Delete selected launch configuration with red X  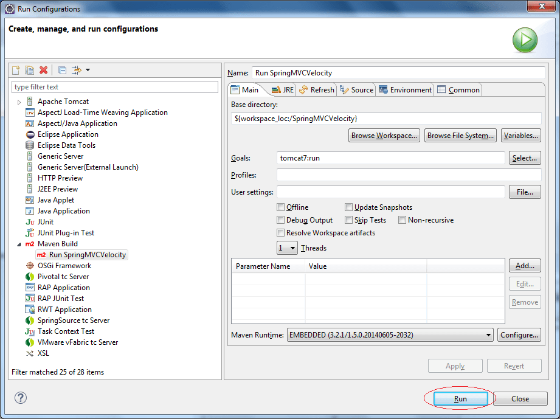(x=44, y=70)
